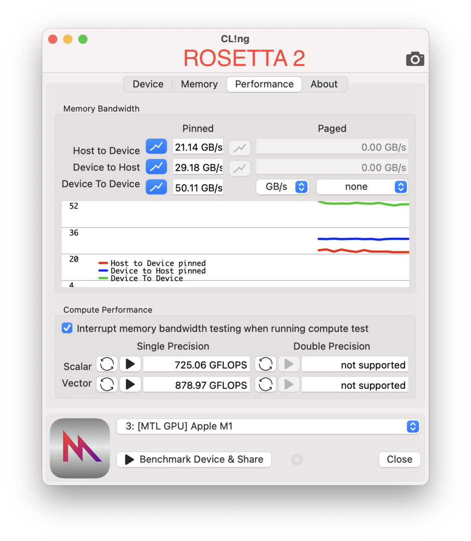Click the graph axis value 20
This screenshot has height=541, width=471.
pyautogui.click(x=74, y=259)
